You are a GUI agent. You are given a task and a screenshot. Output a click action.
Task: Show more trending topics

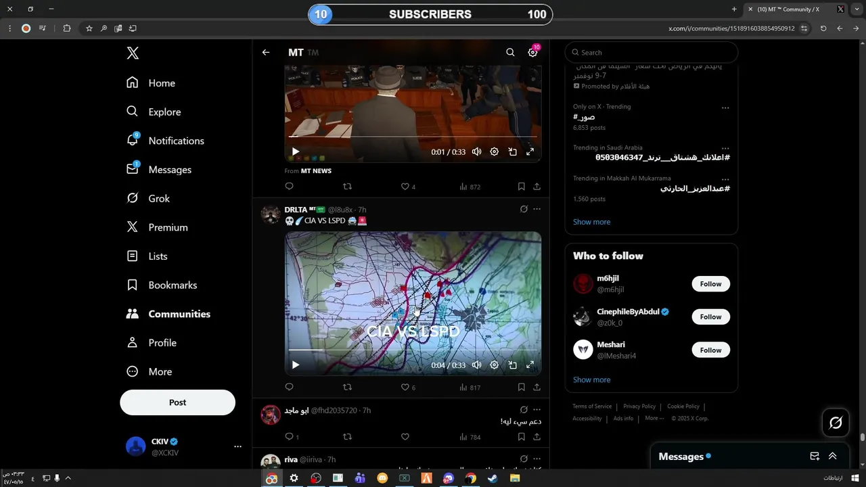click(x=591, y=222)
